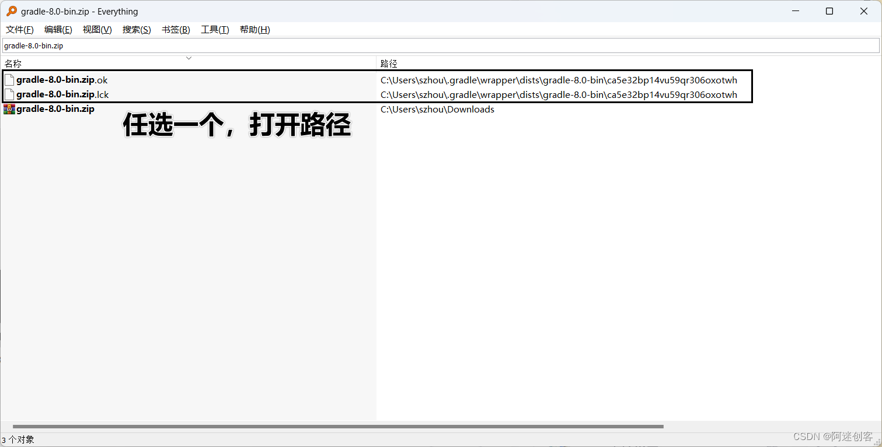The width and height of the screenshot is (882, 447).
Task: Open the 工具(T) menu
Action: click(x=215, y=30)
